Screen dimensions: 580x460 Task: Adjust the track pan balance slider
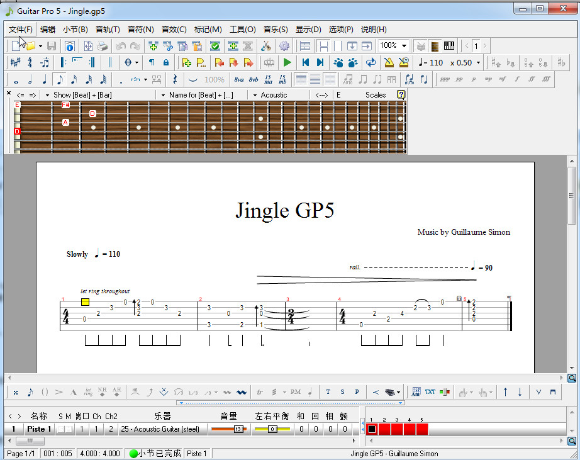coord(272,429)
